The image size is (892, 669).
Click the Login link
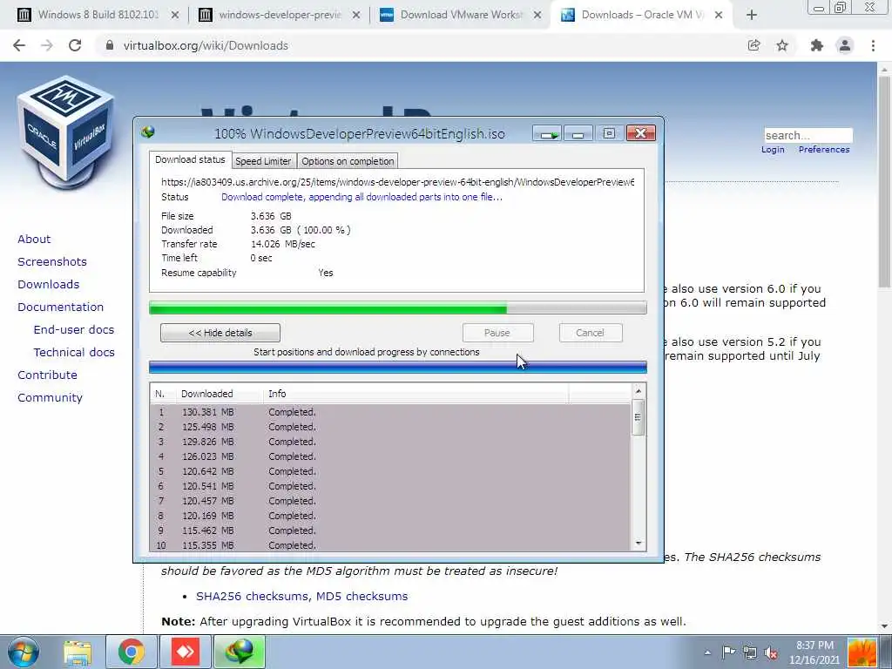click(x=774, y=150)
